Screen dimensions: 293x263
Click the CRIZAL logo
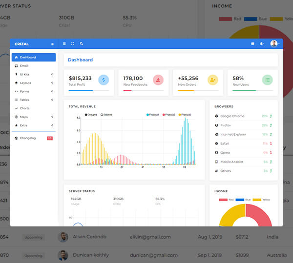pos(21,44)
